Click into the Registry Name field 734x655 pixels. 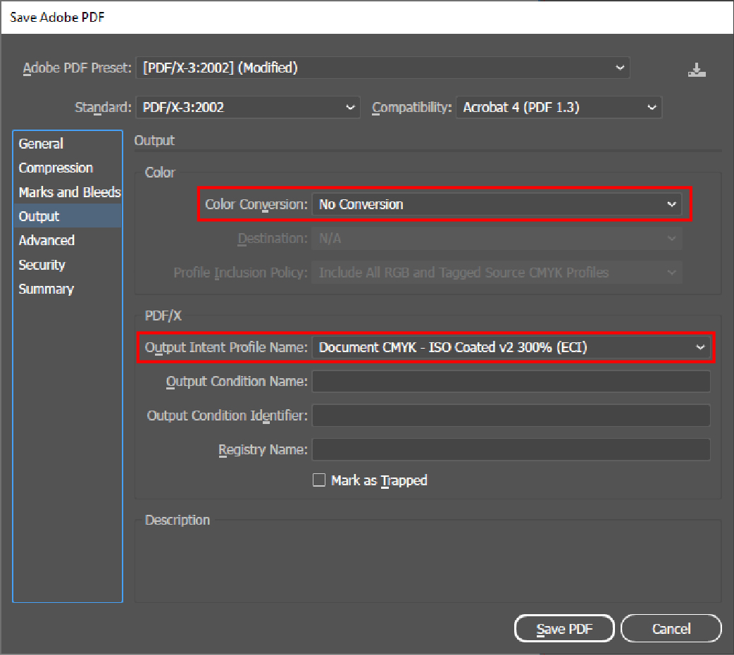511,449
